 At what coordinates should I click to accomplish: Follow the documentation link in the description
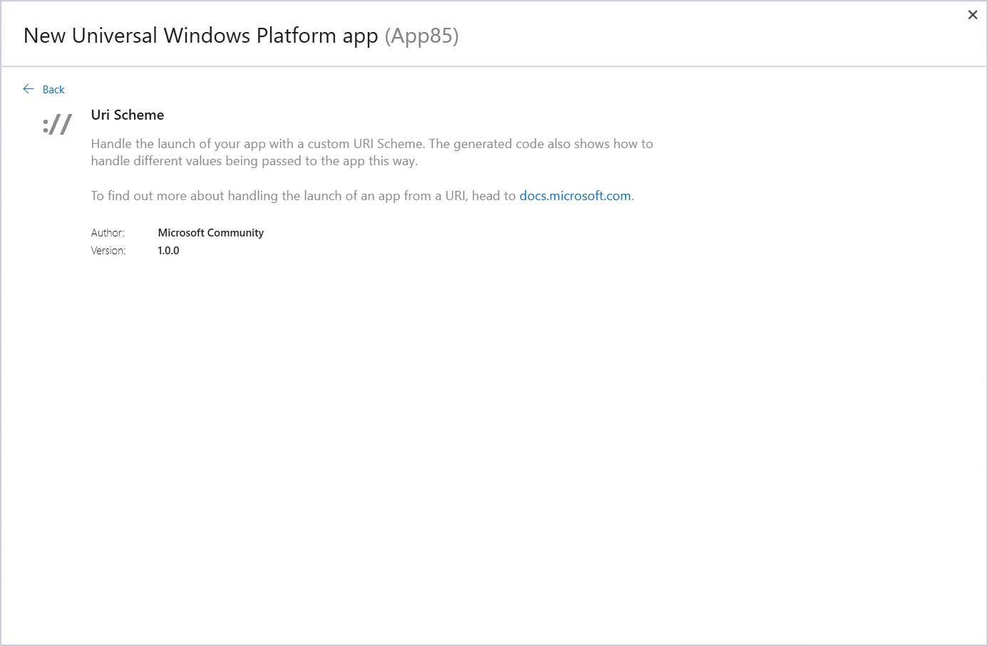click(575, 195)
